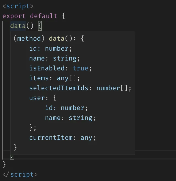Click the (method) label in hover tooltip
This screenshot has width=176, height=181.
29,39
